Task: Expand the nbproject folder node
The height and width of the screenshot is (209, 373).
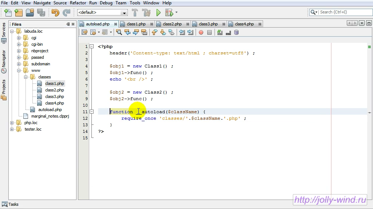Action: [x=19, y=51]
